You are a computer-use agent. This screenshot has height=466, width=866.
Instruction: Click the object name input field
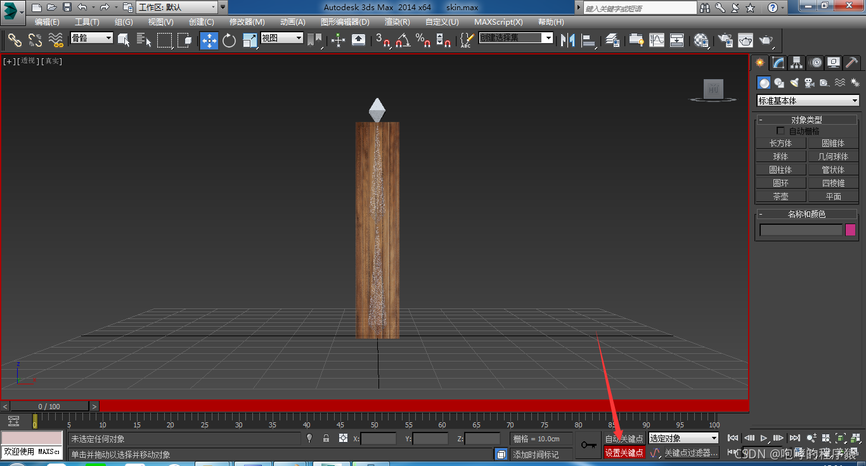(x=801, y=230)
